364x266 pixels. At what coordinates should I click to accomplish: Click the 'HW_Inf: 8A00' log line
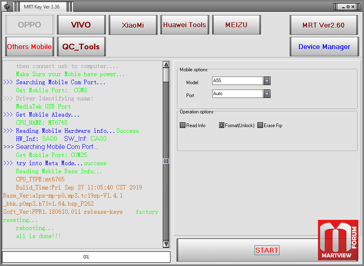coord(61,139)
